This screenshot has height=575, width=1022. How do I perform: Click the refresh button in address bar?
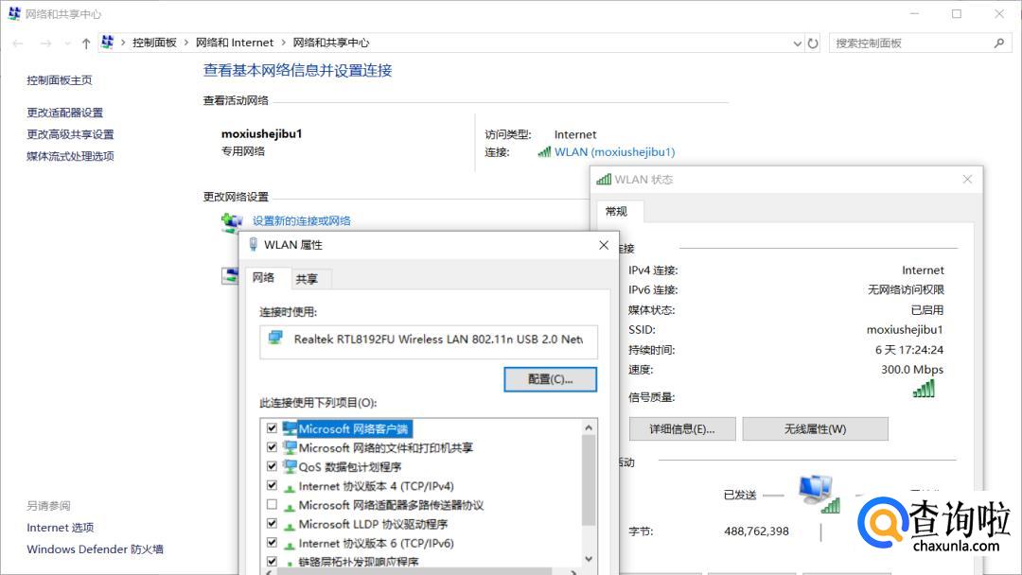[813, 43]
